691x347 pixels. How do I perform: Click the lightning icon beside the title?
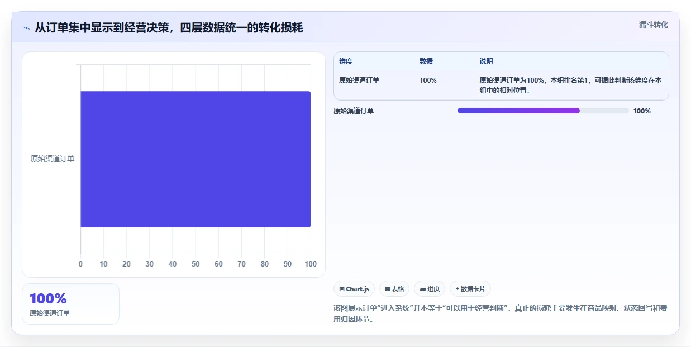pos(27,28)
